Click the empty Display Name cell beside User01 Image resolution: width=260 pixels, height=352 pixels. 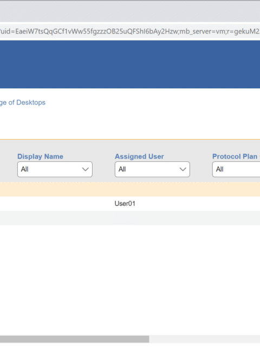click(x=55, y=204)
